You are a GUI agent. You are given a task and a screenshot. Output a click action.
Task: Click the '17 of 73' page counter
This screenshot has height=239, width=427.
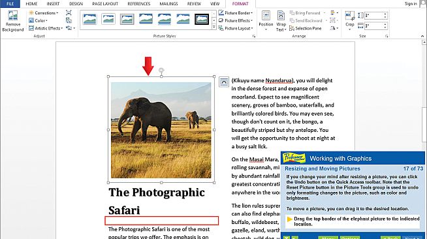413,168
